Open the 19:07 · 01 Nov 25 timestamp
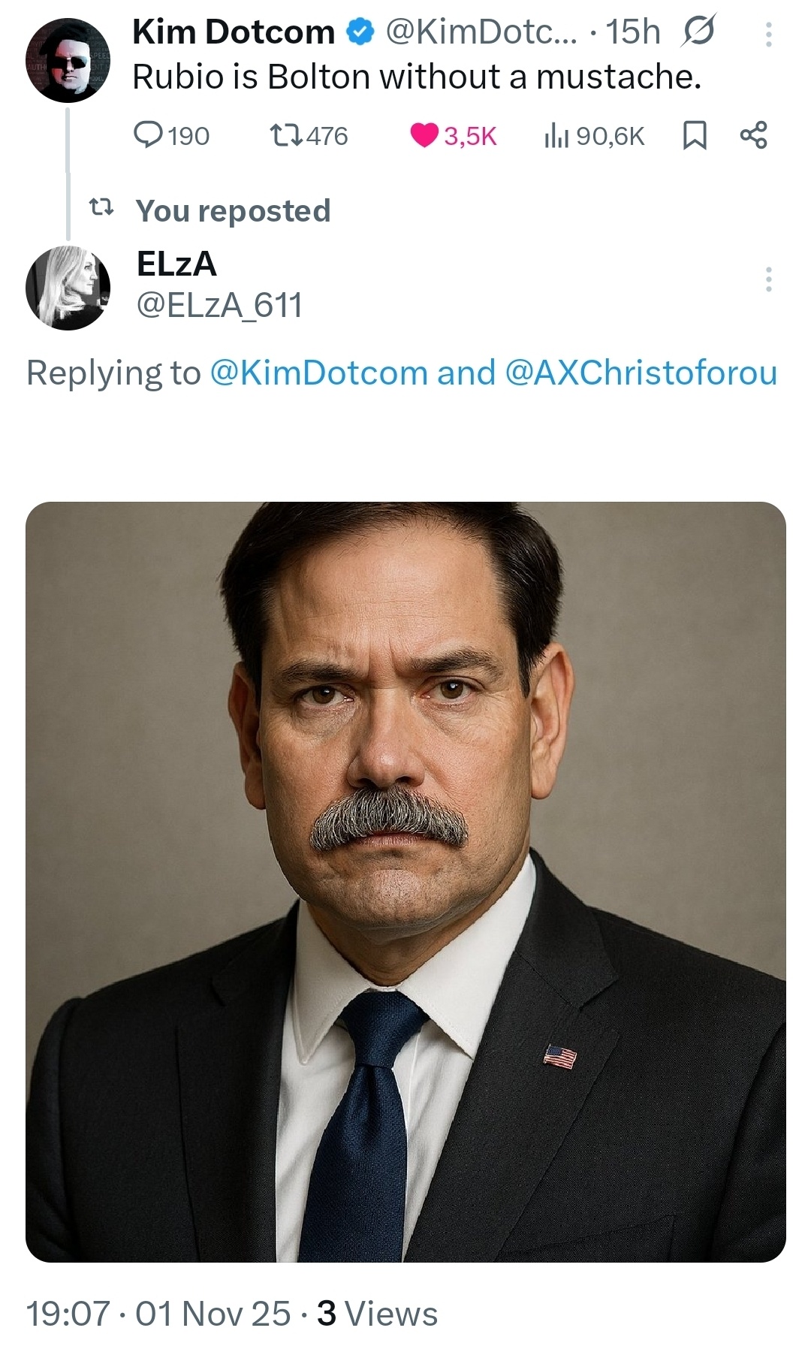This screenshot has width=811, height=1346. tap(158, 1314)
